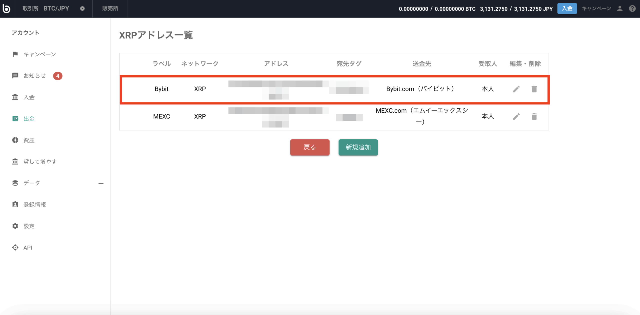Expand the データ section plus icon

point(101,183)
